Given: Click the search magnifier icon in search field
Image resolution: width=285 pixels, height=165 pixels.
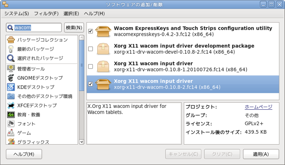Looking at the screenshot, I should tap(10, 27).
